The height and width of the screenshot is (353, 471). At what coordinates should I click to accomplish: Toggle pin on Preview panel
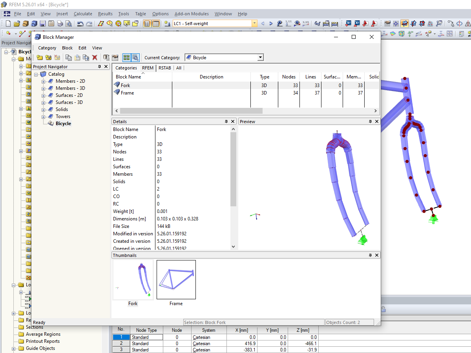click(370, 122)
